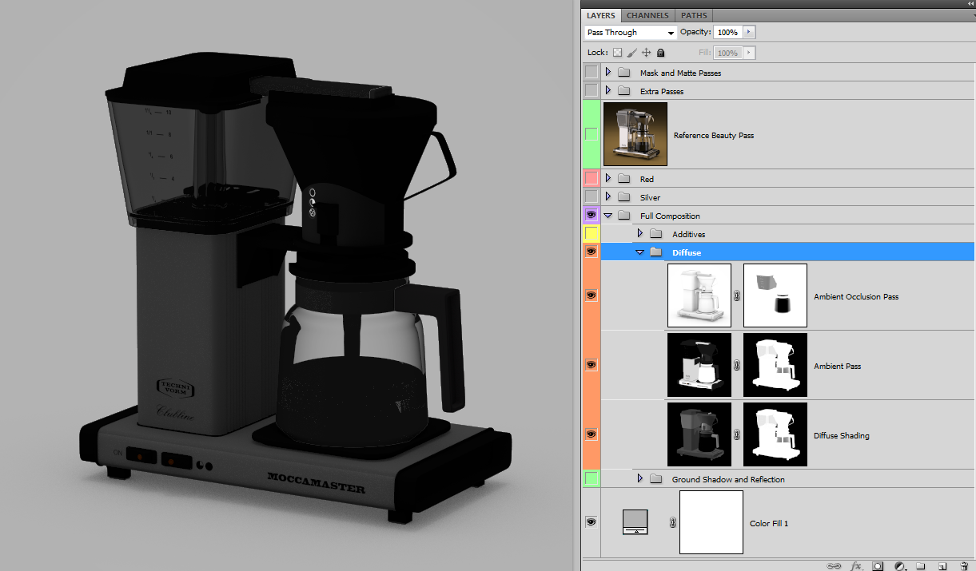The image size is (976, 571).
Task: Click the Additives group folder icon
Action: [656, 234]
